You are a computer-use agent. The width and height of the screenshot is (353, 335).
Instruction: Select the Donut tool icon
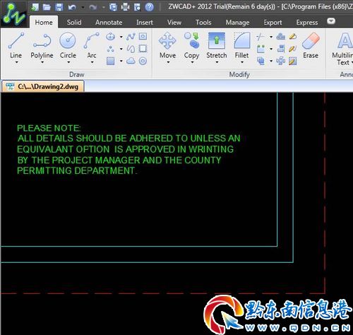tap(143, 61)
